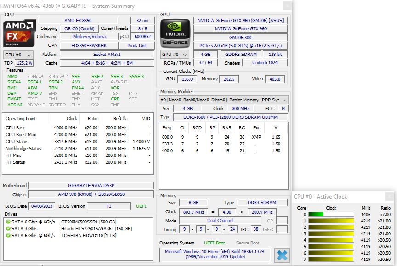Click the cache 4x64 + 8x16 field
This screenshot has width=397, height=266.
pyautogui.click(x=107, y=63)
